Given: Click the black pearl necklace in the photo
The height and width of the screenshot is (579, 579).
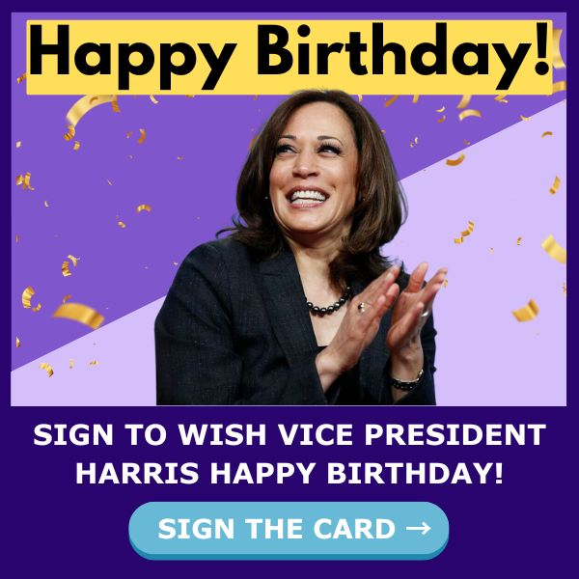Looking at the screenshot, I should (329, 305).
